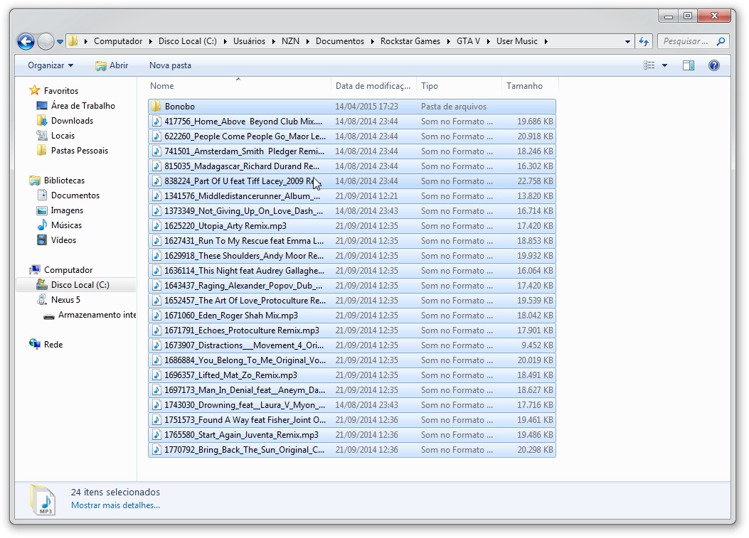Click the Músicas note icon in sidebar
The height and width of the screenshot is (538, 749).
pyautogui.click(x=42, y=225)
